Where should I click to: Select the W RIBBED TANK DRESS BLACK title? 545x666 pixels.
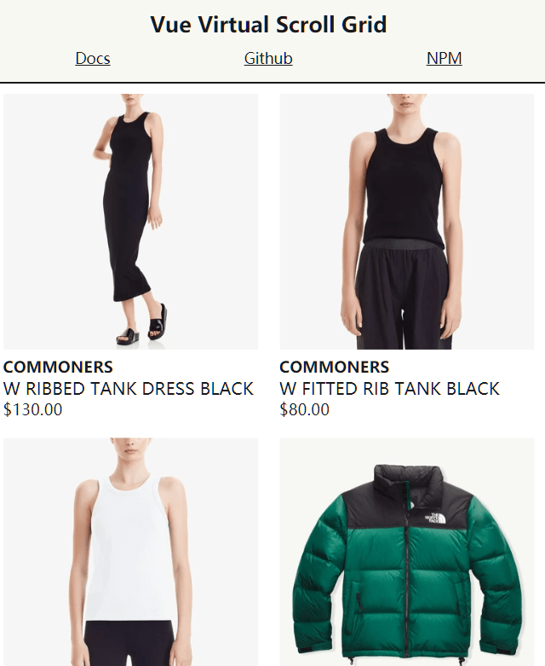[x=128, y=389]
